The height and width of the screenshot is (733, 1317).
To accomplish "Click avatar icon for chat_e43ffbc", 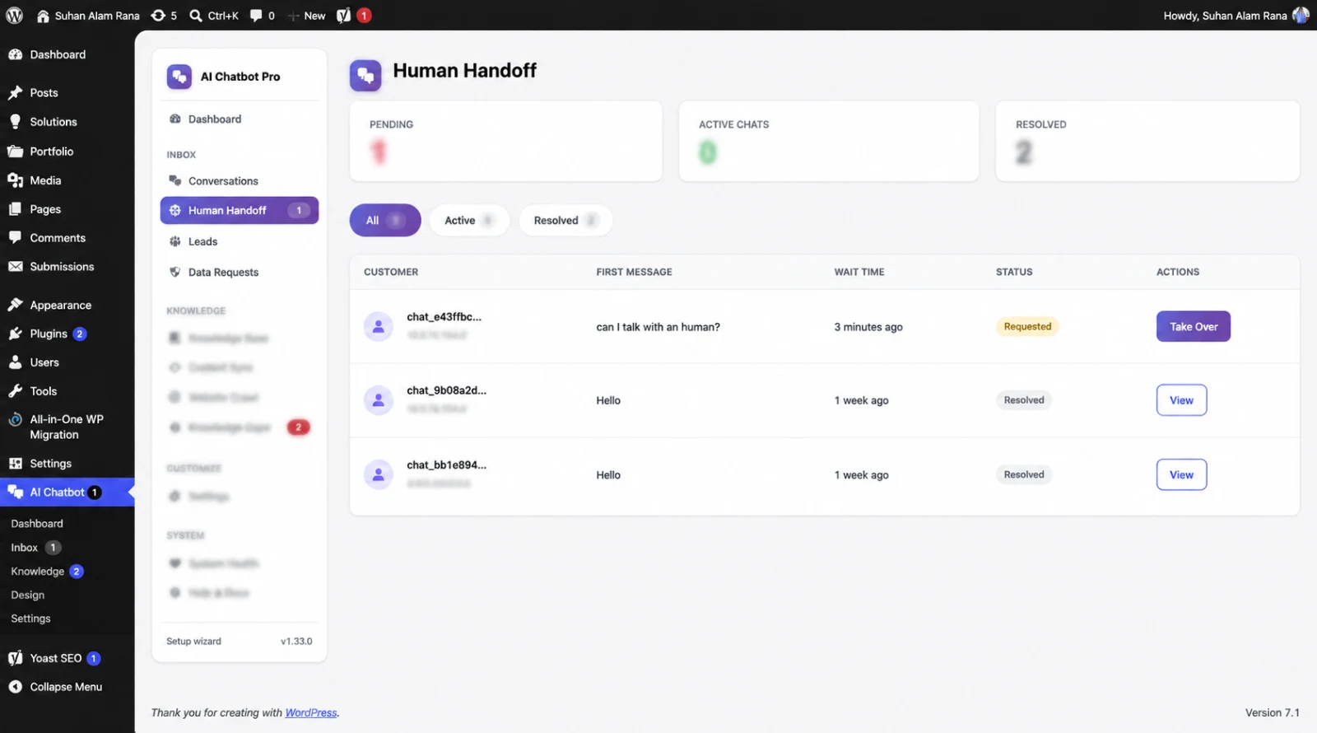I will (x=379, y=327).
